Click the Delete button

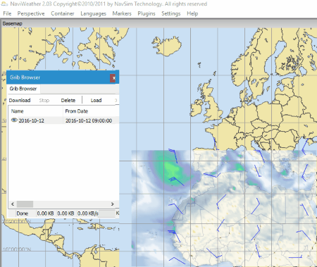[x=68, y=100]
